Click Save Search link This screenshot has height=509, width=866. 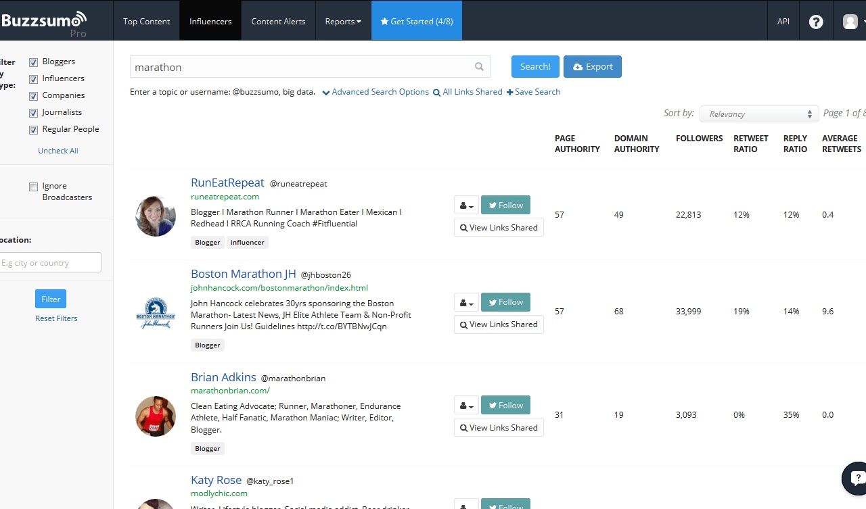[x=533, y=92]
